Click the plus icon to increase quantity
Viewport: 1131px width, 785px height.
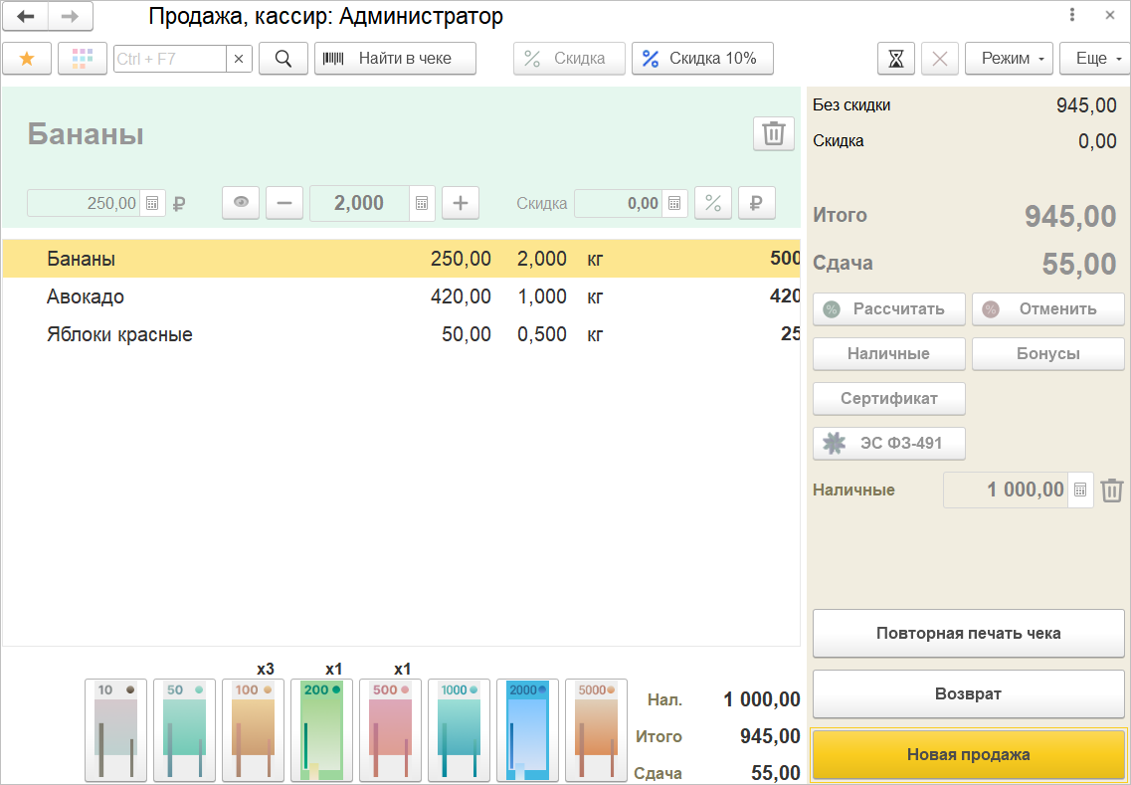click(x=460, y=203)
